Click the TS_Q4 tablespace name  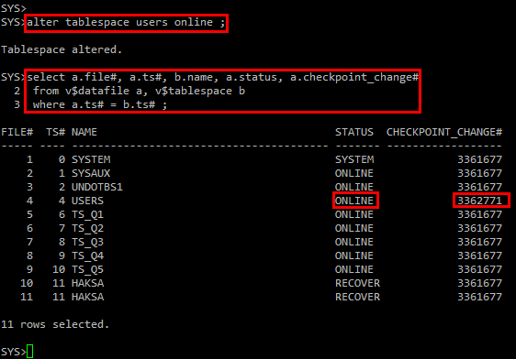point(87,256)
